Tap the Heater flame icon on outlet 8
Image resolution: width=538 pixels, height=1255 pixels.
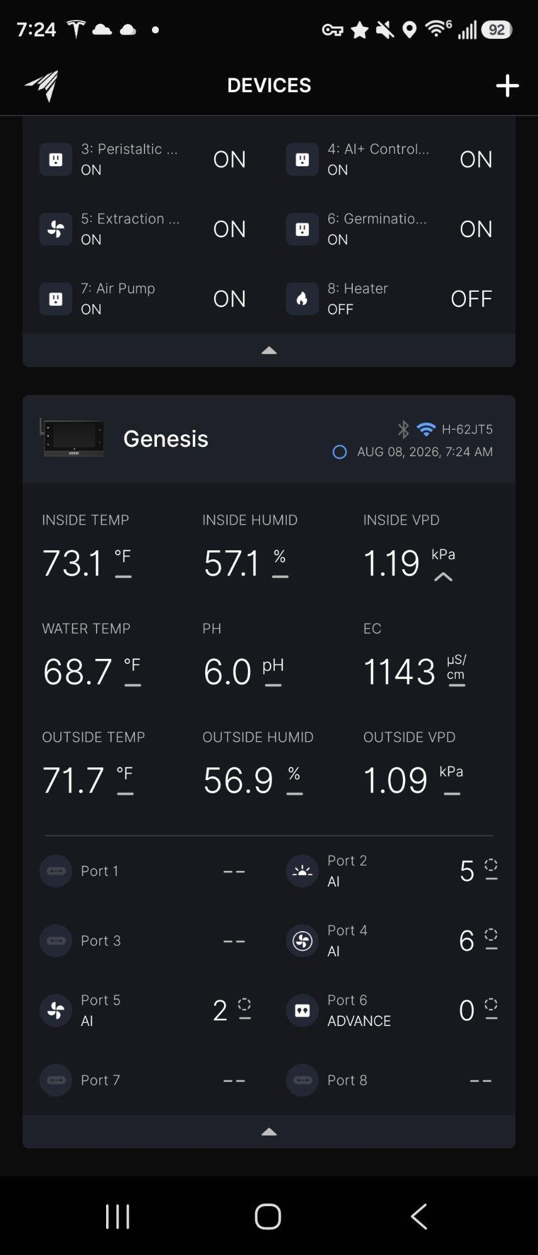click(302, 299)
